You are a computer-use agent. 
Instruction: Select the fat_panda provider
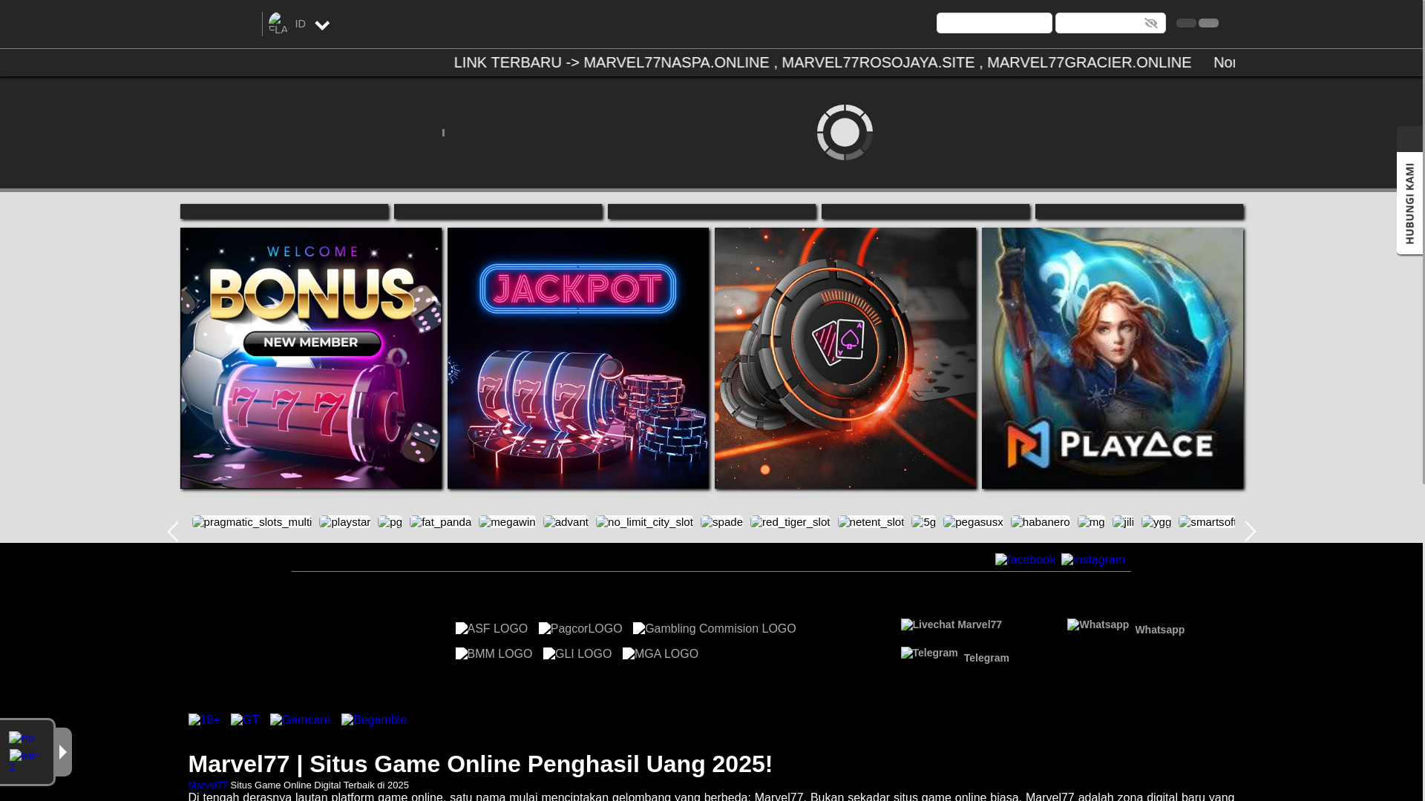(441, 522)
